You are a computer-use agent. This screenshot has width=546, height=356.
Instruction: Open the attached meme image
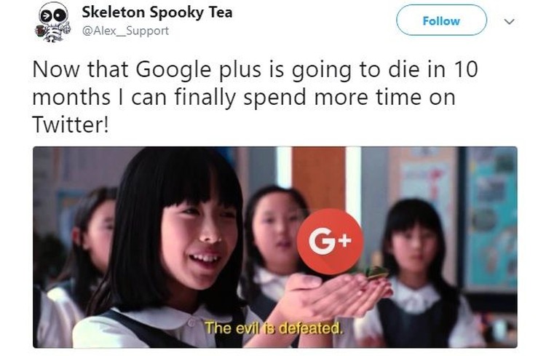pos(275,247)
